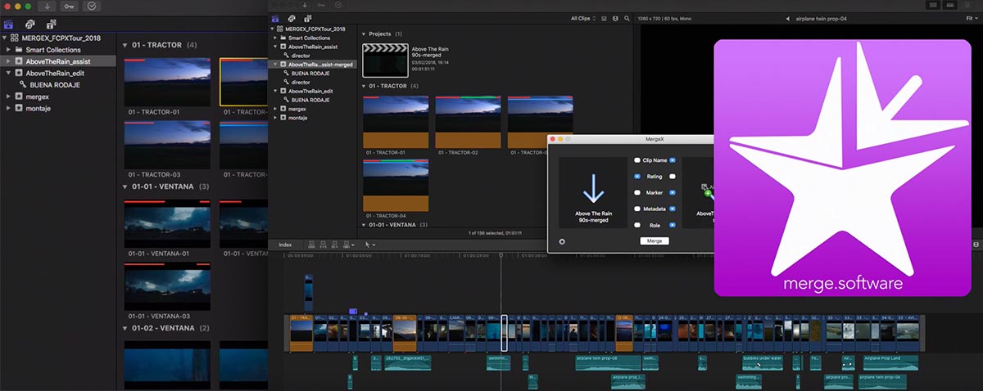Image resolution: width=983 pixels, height=391 pixels.
Task: Click the airplane twin prop-08 audio clip
Action: (609, 362)
